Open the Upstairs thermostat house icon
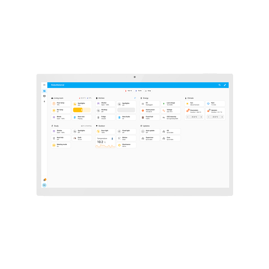 tap(208, 111)
